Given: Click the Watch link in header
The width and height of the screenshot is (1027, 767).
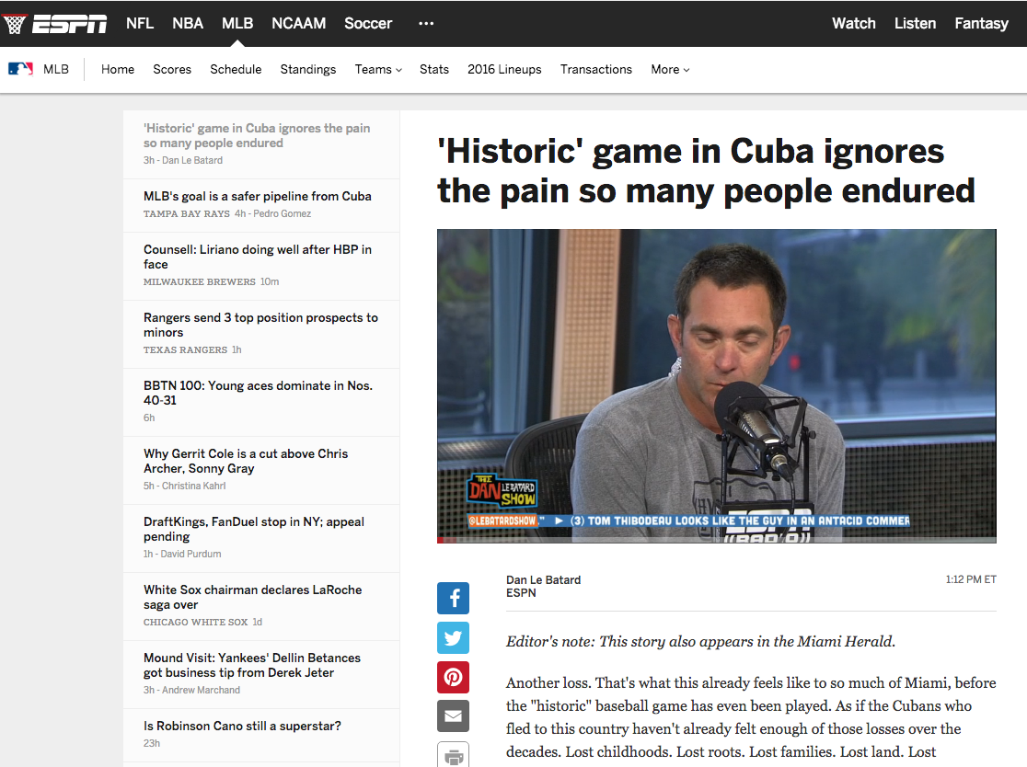Looking at the screenshot, I should [853, 24].
